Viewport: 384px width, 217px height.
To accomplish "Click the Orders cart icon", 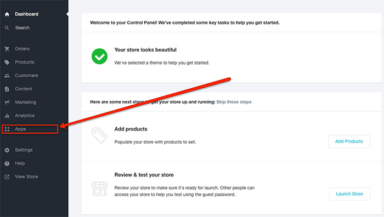I will coord(7,49).
